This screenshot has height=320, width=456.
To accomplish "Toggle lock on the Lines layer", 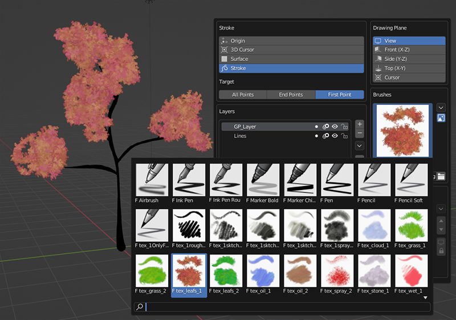I will click(345, 136).
